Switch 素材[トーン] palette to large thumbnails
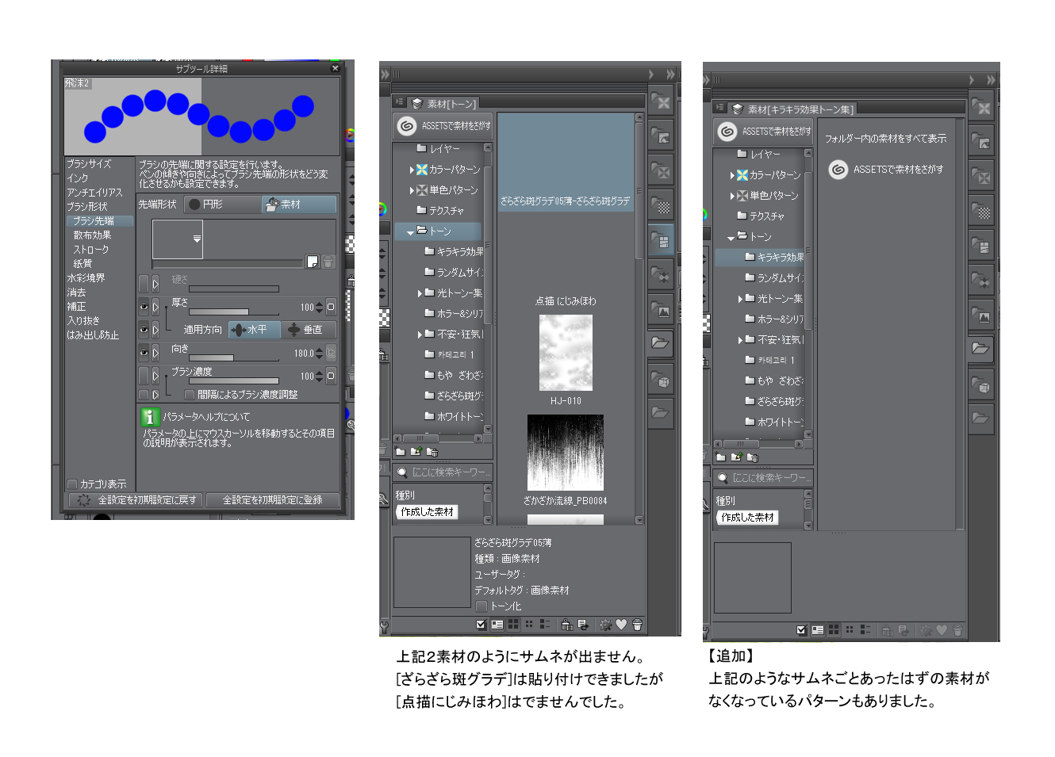This screenshot has height=757, width=1055. pos(513,625)
